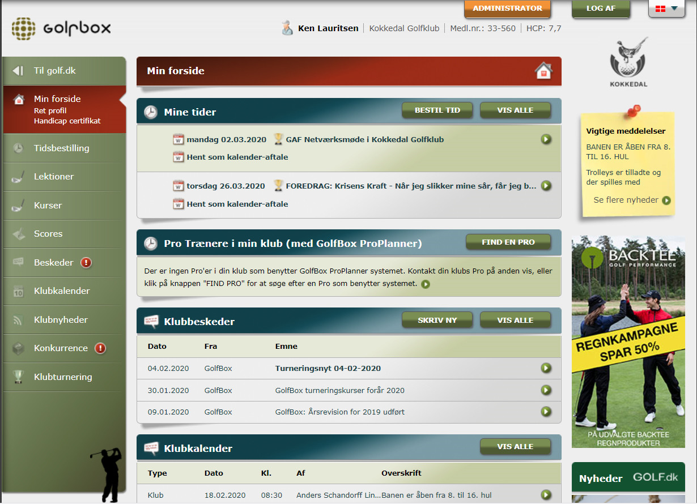Open Klubturnering in the sidebar

64,377
